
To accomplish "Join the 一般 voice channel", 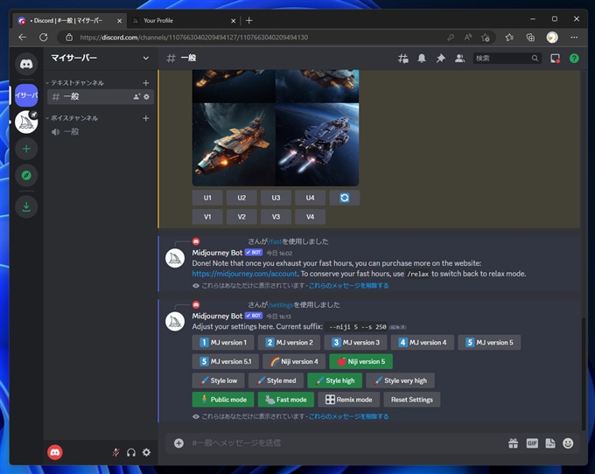I will pyautogui.click(x=101, y=132).
